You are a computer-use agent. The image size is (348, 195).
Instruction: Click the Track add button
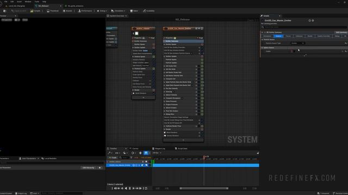tap(113, 158)
